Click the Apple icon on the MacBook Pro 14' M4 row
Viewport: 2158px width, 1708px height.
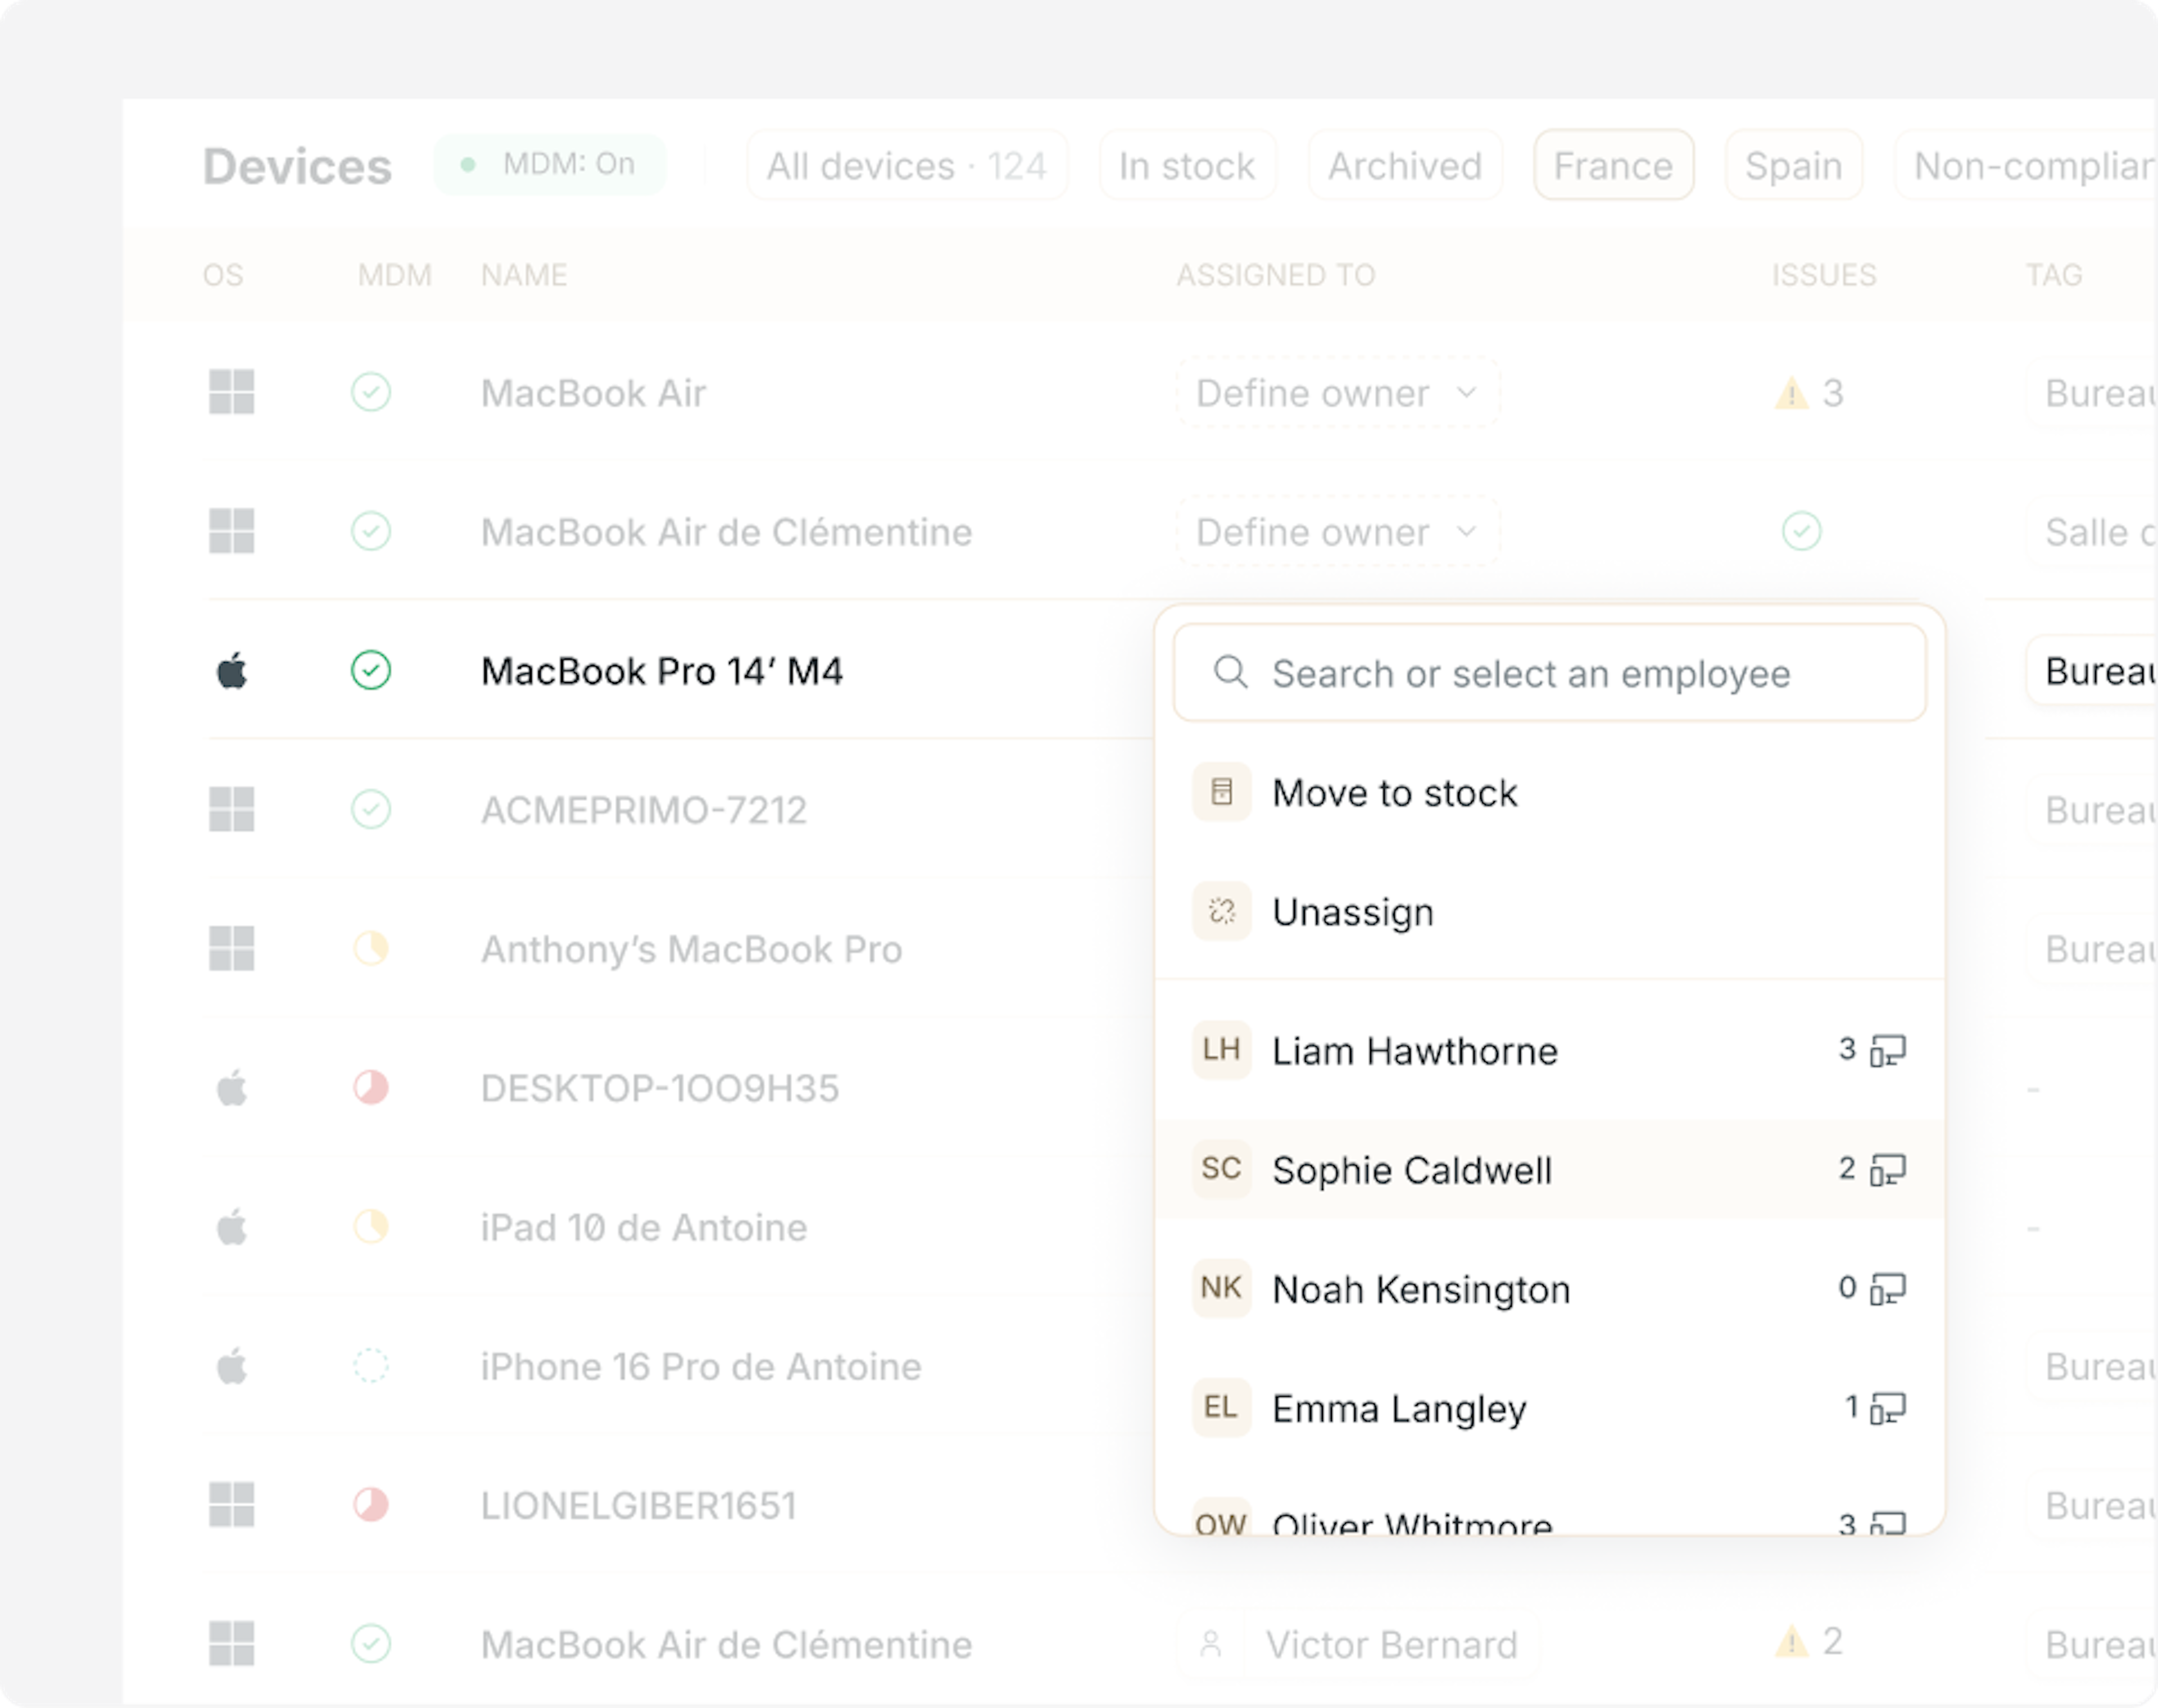point(232,671)
